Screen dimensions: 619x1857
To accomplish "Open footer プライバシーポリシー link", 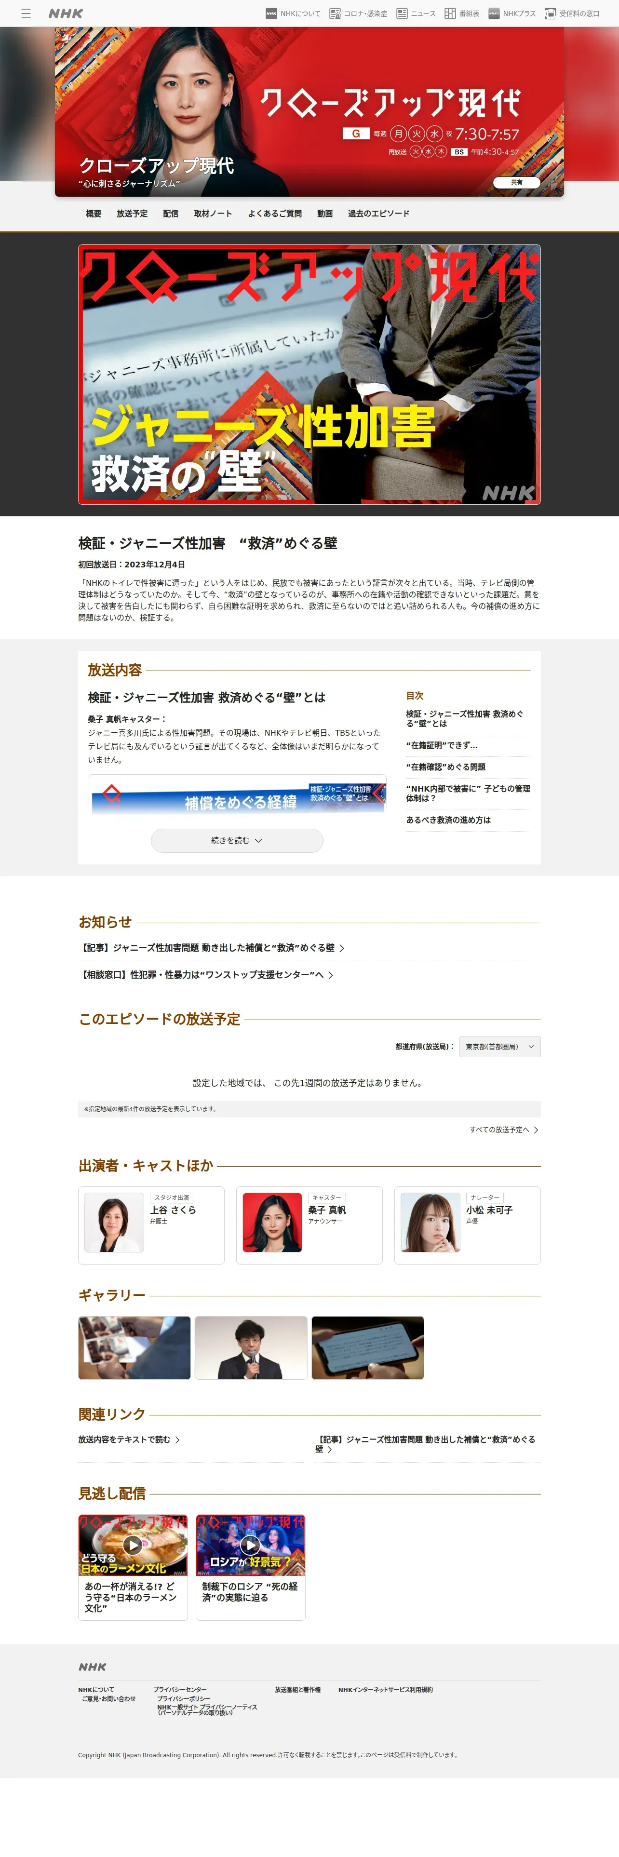I will click(x=184, y=1698).
